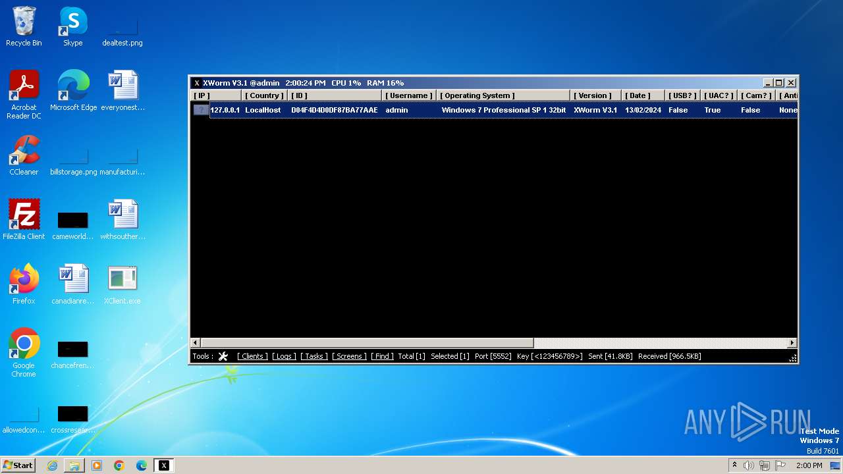Screen dimensions: 843x474
Task: Switch to XWorm taskbar button
Action: [x=164, y=465]
